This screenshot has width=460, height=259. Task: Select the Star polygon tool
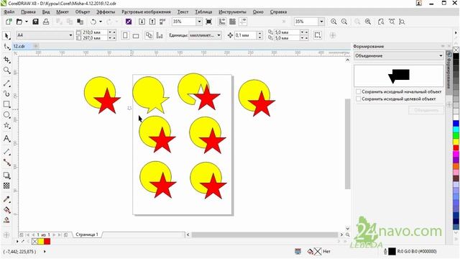6,125
